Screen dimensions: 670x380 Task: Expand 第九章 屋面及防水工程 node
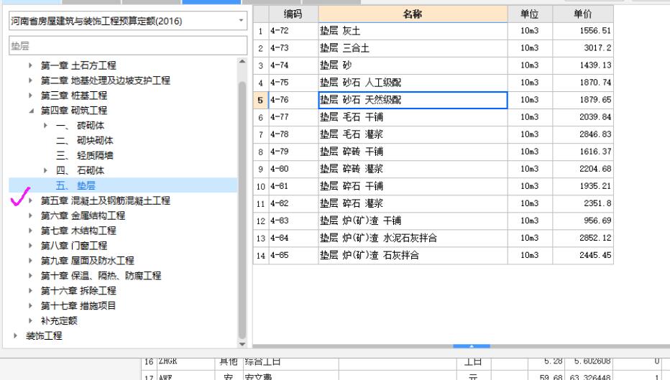click(x=30, y=261)
